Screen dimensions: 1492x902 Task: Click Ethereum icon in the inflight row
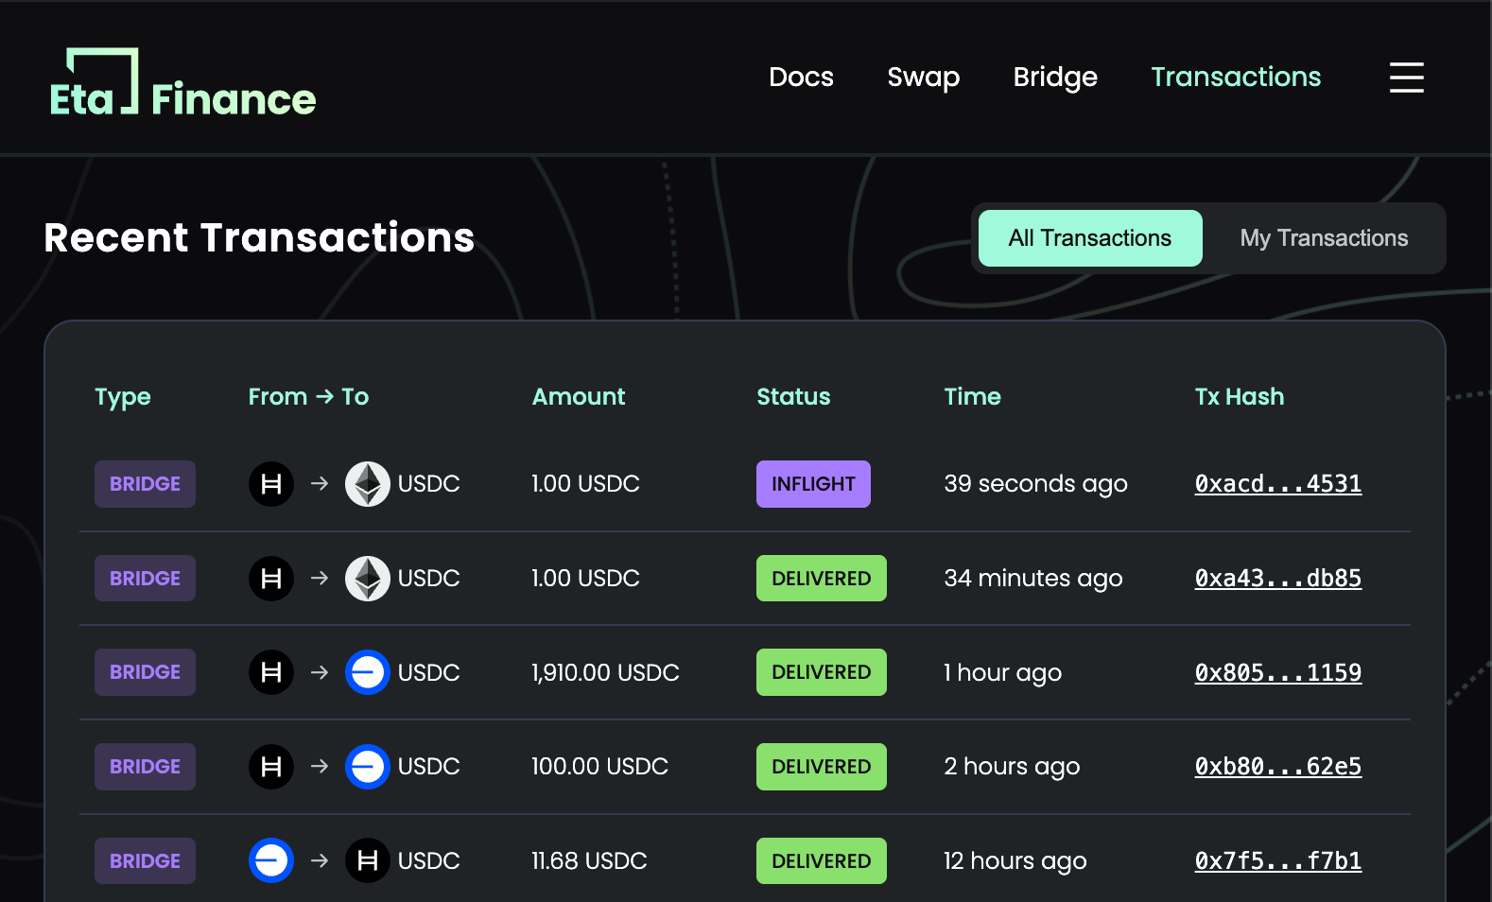[x=367, y=484]
